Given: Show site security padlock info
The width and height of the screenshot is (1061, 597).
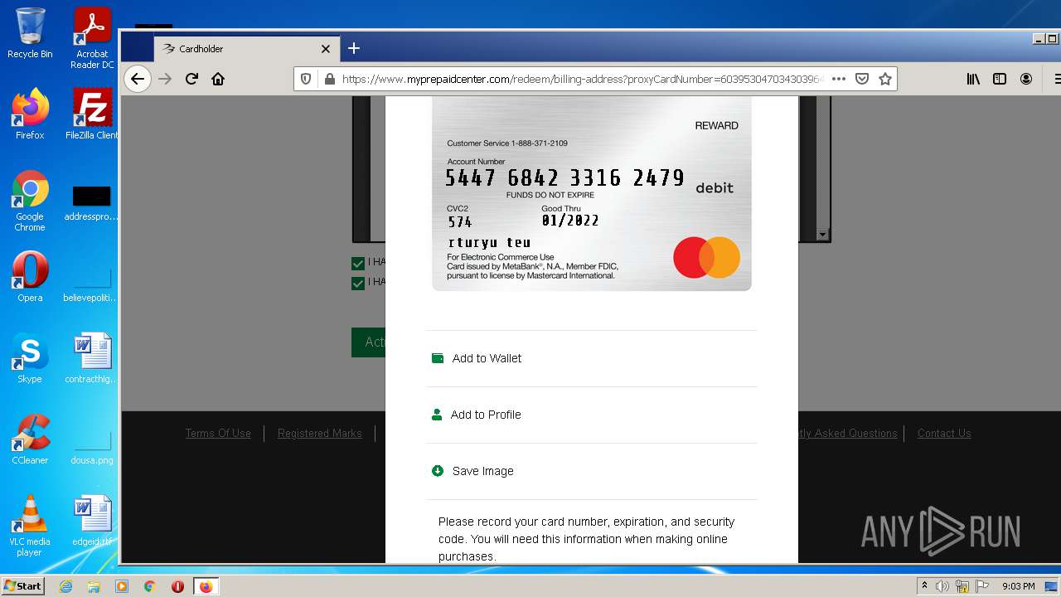Looking at the screenshot, I should [x=329, y=79].
